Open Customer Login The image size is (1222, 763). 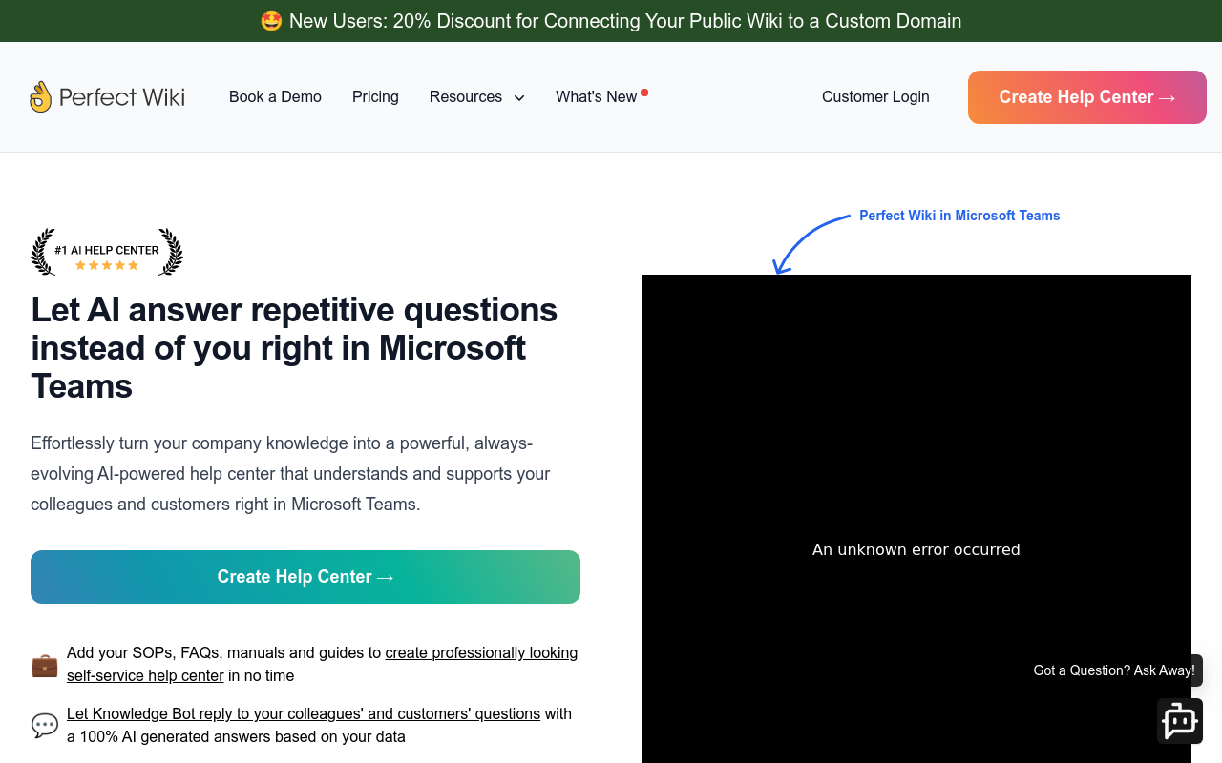(875, 96)
